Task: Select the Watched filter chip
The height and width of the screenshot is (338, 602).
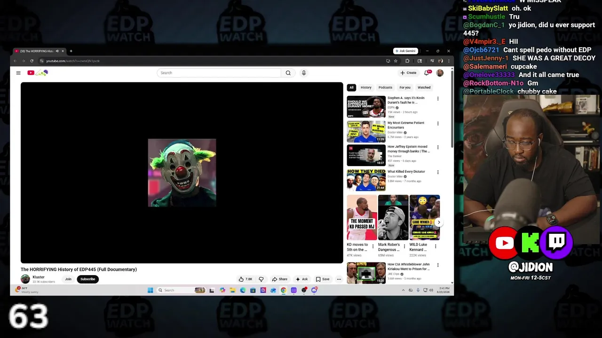Action: [x=424, y=87]
